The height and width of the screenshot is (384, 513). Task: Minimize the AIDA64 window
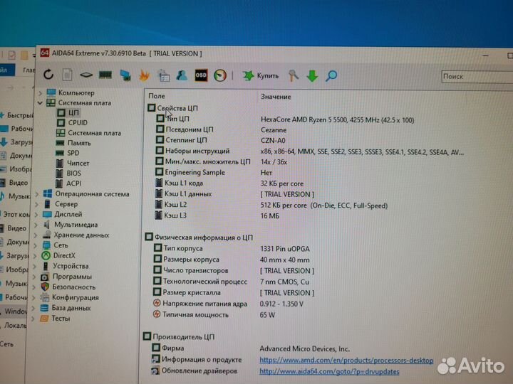click(485, 56)
